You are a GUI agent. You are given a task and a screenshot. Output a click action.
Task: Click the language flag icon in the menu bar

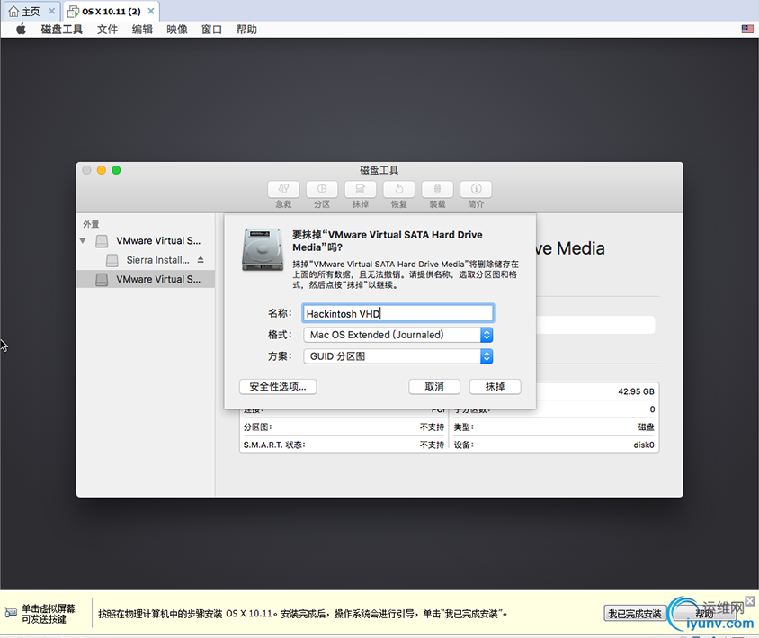point(747,28)
